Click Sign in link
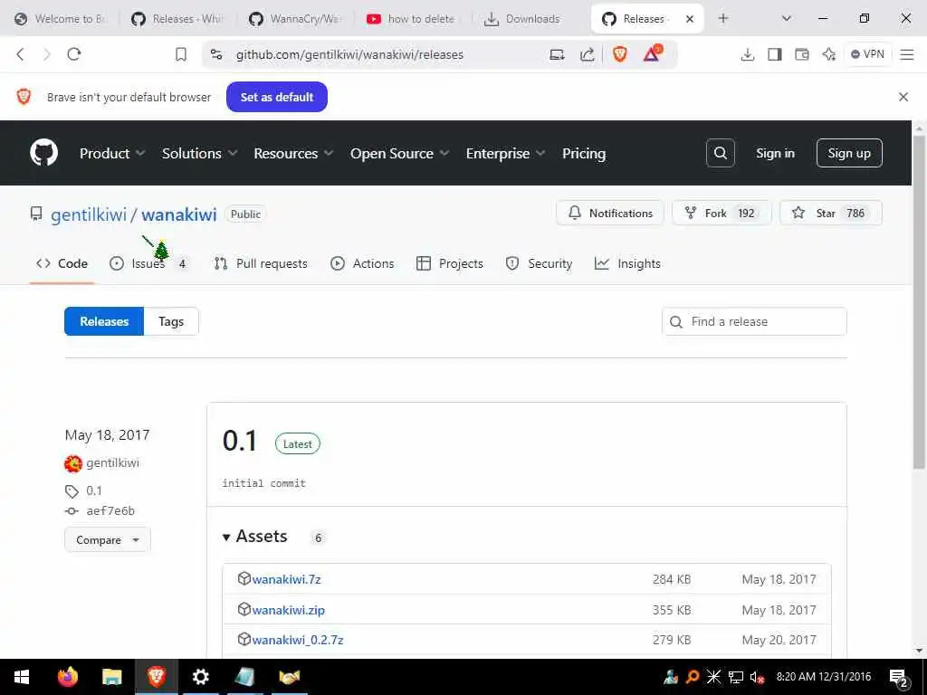Viewport: 927px width, 695px height. 775,153
